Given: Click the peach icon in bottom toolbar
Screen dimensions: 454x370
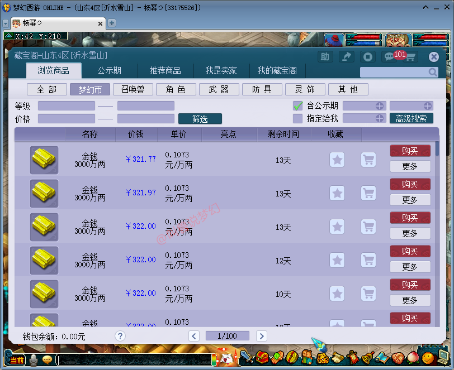Looking at the screenshot, I should [413, 358].
